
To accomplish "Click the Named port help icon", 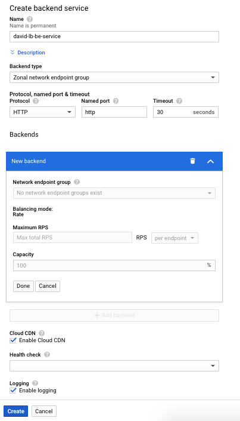I will 116,102.
